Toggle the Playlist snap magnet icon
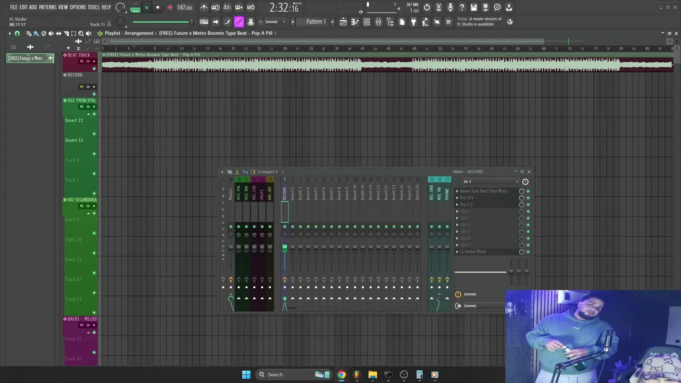The image size is (681, 383). [x=17, y=33]
